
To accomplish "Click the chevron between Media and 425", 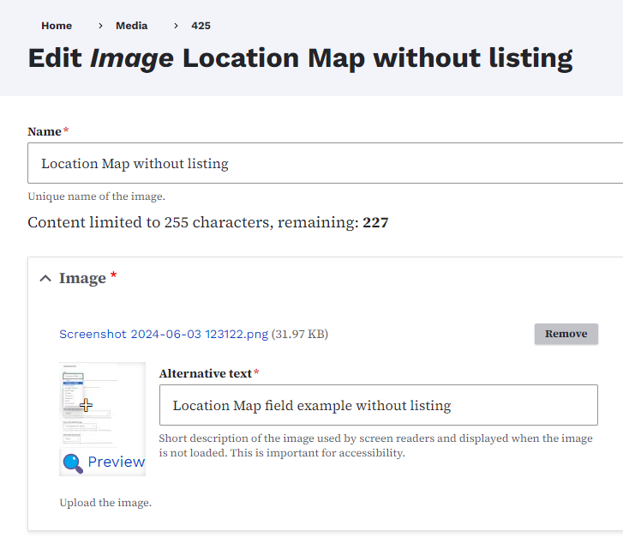I will tap(175, 26).
